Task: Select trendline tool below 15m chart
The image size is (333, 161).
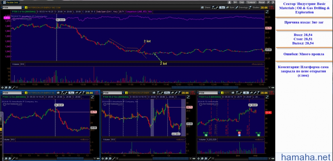Action: (114, 159)
